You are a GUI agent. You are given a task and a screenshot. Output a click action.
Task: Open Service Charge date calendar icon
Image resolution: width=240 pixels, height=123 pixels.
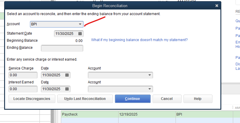[67, 75]
